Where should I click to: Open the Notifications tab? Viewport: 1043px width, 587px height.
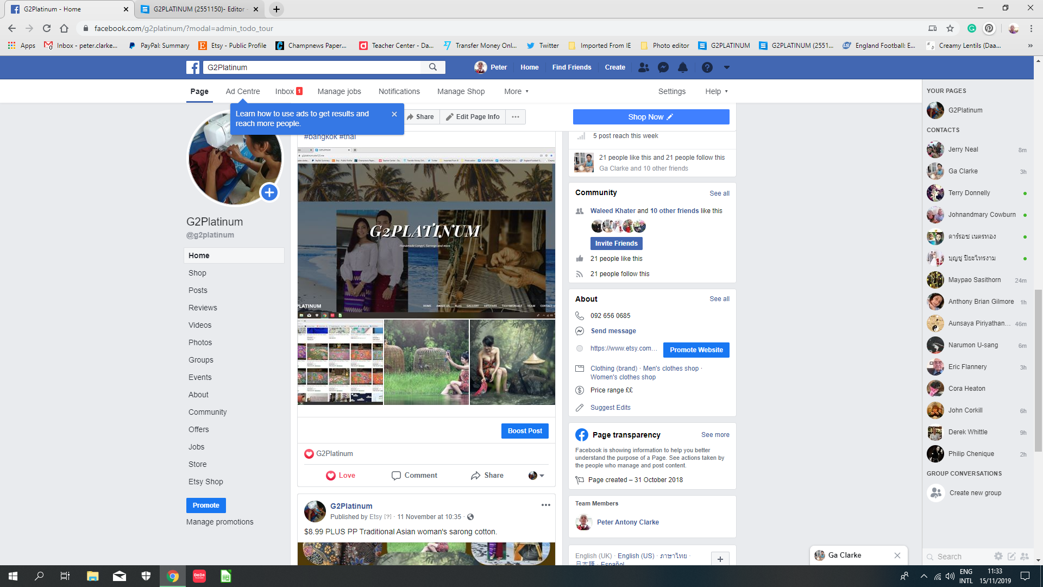point(399,91)
